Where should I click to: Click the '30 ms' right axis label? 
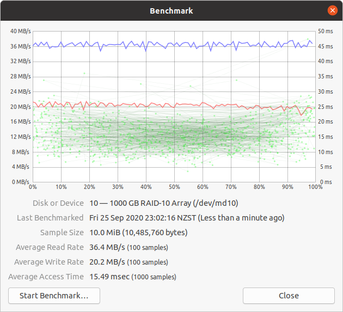325,91
